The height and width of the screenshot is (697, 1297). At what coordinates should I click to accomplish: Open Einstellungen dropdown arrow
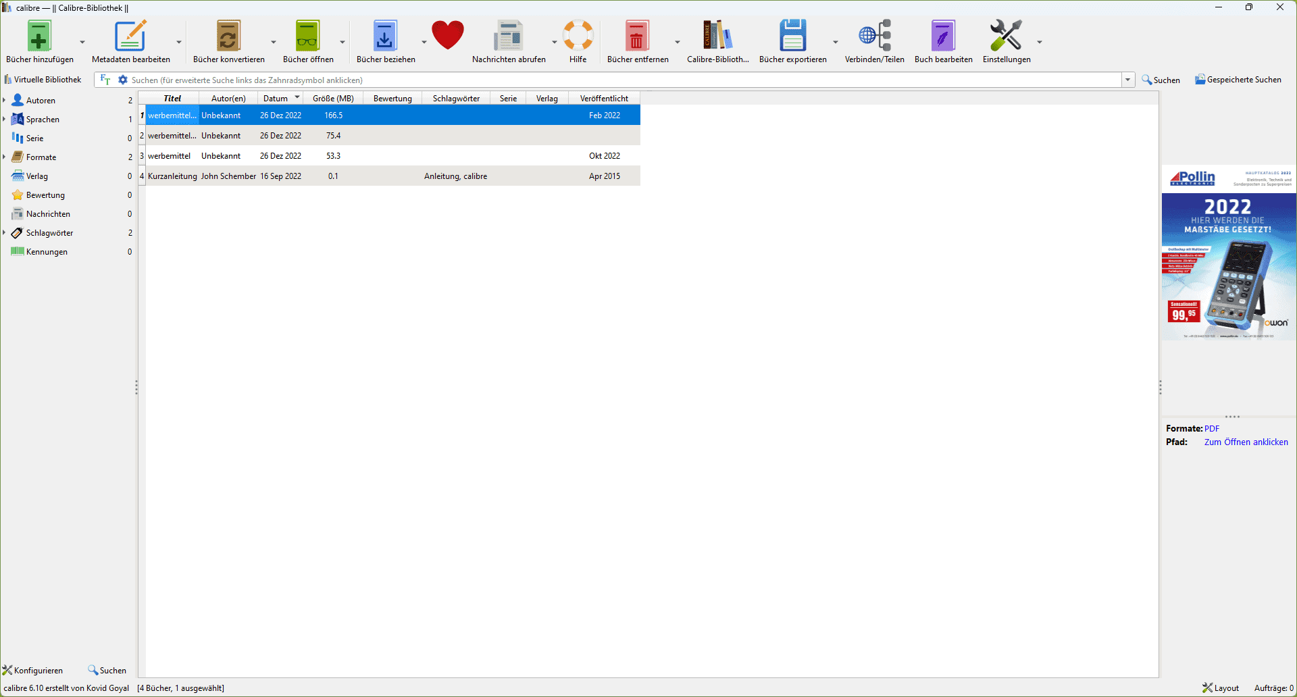[1040, 42]
